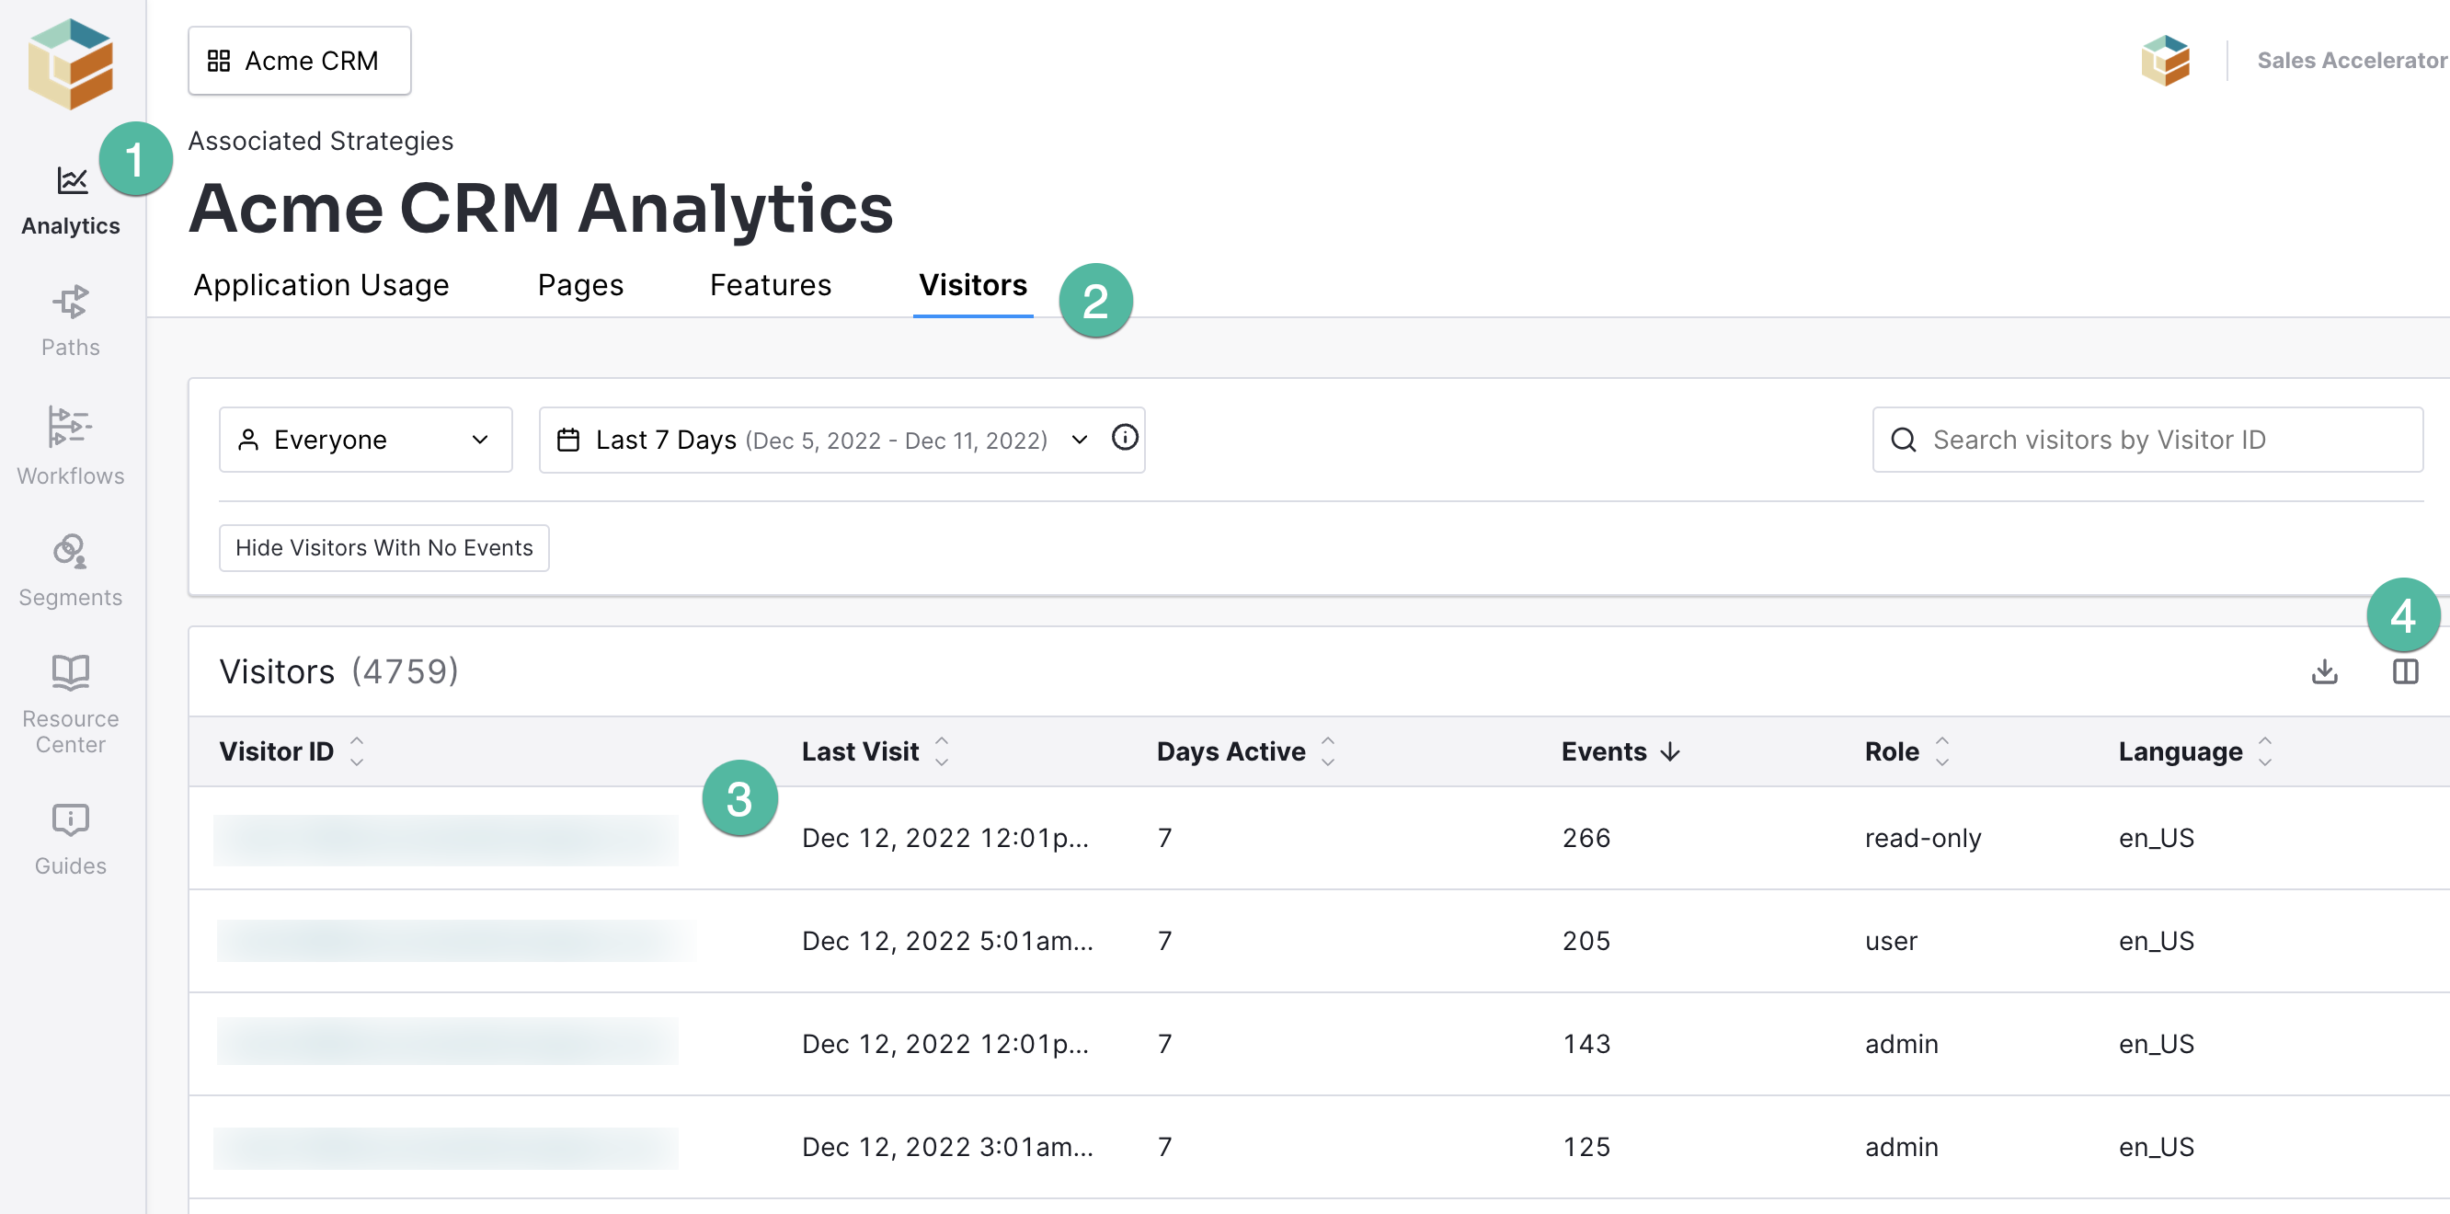Click the events value '266'
The image size is (2450, 1214).
coord(1586,838)
